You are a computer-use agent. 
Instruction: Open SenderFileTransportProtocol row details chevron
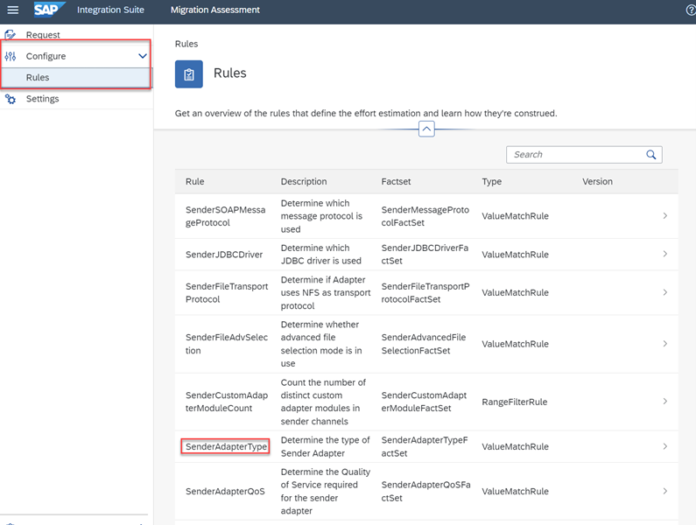tap(665, 292)
